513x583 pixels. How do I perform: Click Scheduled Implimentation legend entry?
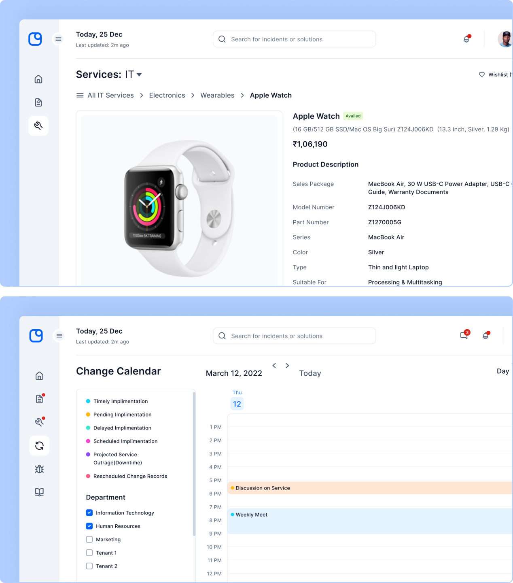click(122, 441)
